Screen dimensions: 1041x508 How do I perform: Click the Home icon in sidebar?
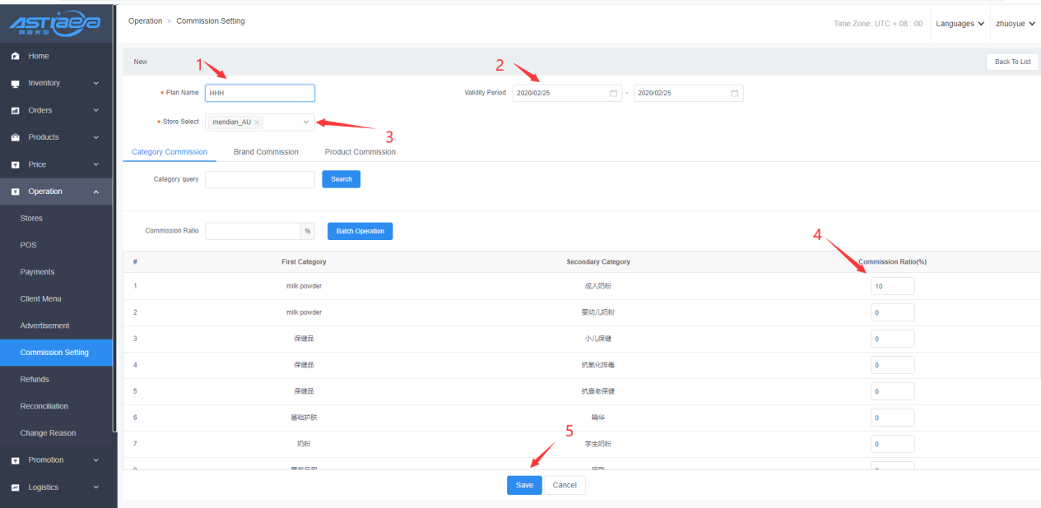click(15, 57)
